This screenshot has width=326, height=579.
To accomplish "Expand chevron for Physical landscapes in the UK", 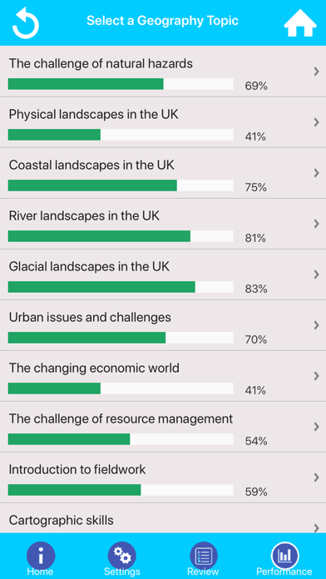I will (x=316, y=122).
